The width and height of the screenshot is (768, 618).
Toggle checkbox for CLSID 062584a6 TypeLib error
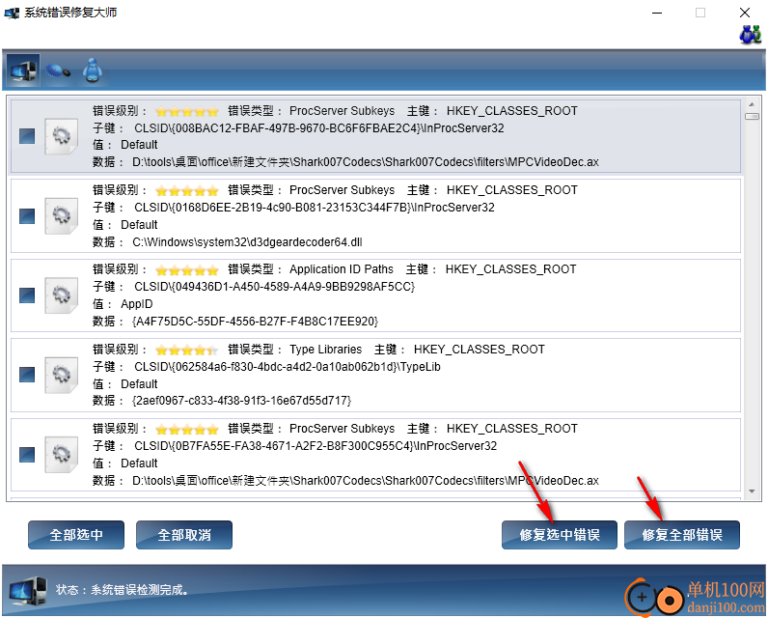pyautogui.click(x=27, y=375)
